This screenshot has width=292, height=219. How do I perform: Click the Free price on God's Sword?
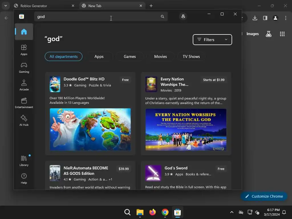221,169
